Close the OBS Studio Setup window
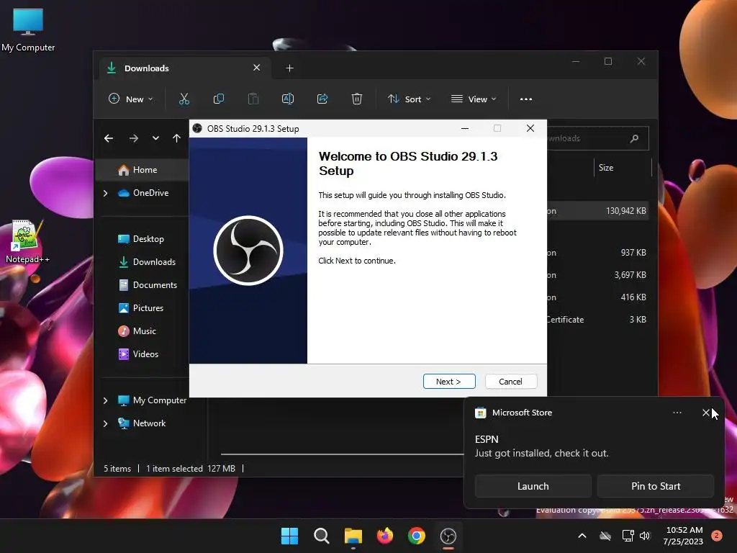This screenshot has height=553, width=737. point(530,128)
